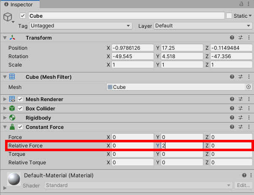Open the Mesh object picker circle
The height and width of the screenshot is (195, 254).
tap(249, 87)
